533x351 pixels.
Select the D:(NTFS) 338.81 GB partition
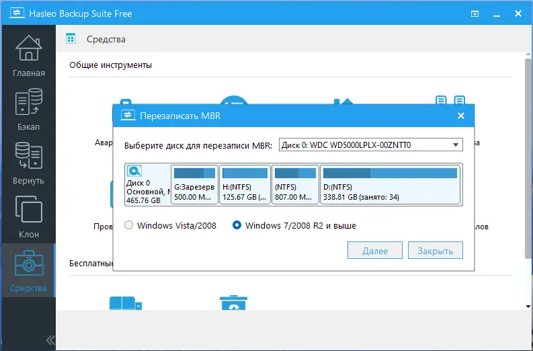(390, 184)
